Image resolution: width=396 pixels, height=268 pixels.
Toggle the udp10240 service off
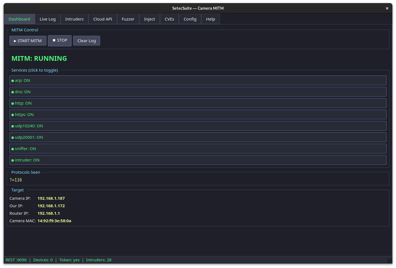point(198,126)
